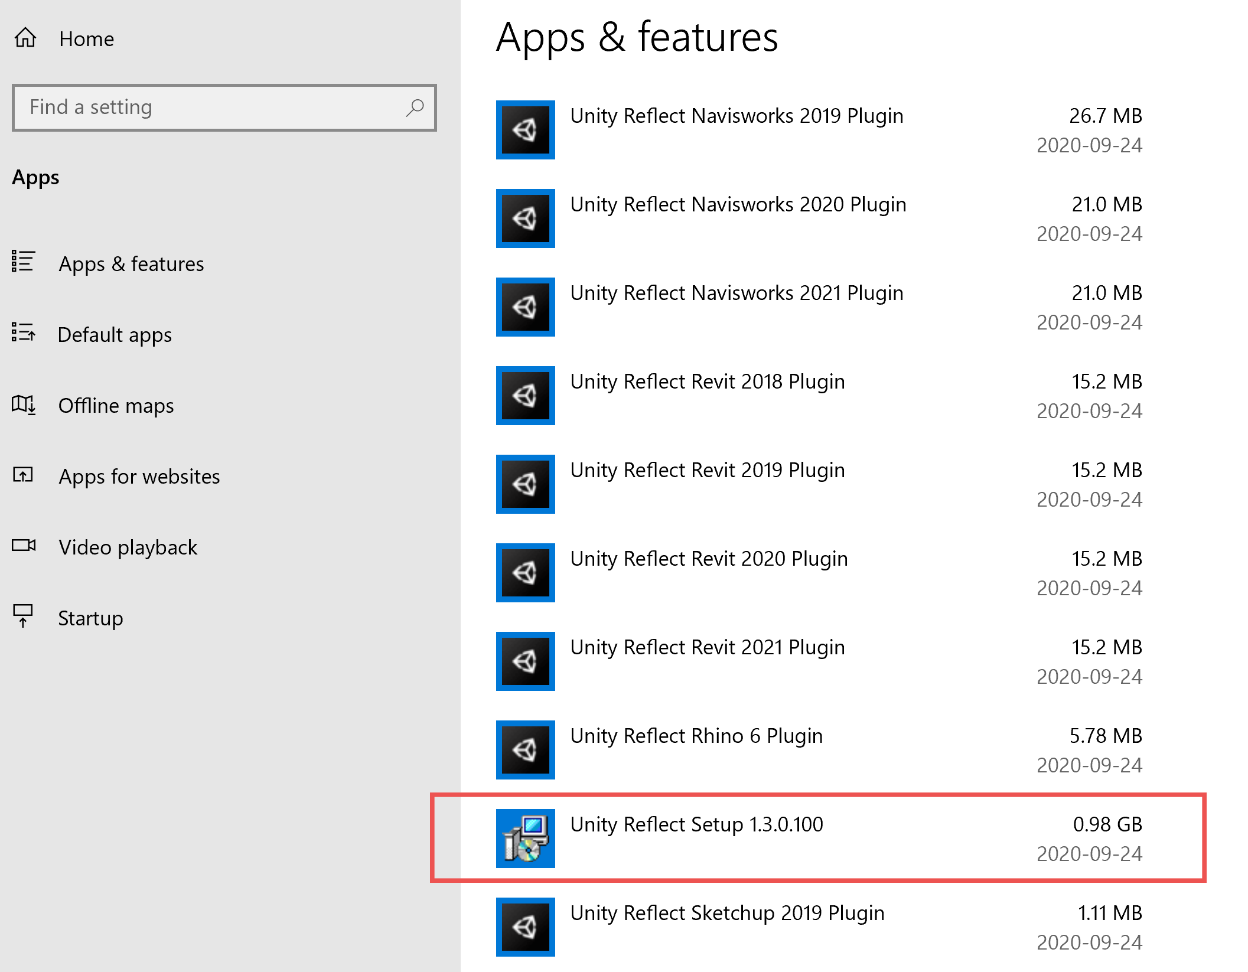Image resolution: width=1248 pixels, height=972 pixels.
Task: Click the install date of Unity Reflect Setup
Action: (x=1090, y=854)
